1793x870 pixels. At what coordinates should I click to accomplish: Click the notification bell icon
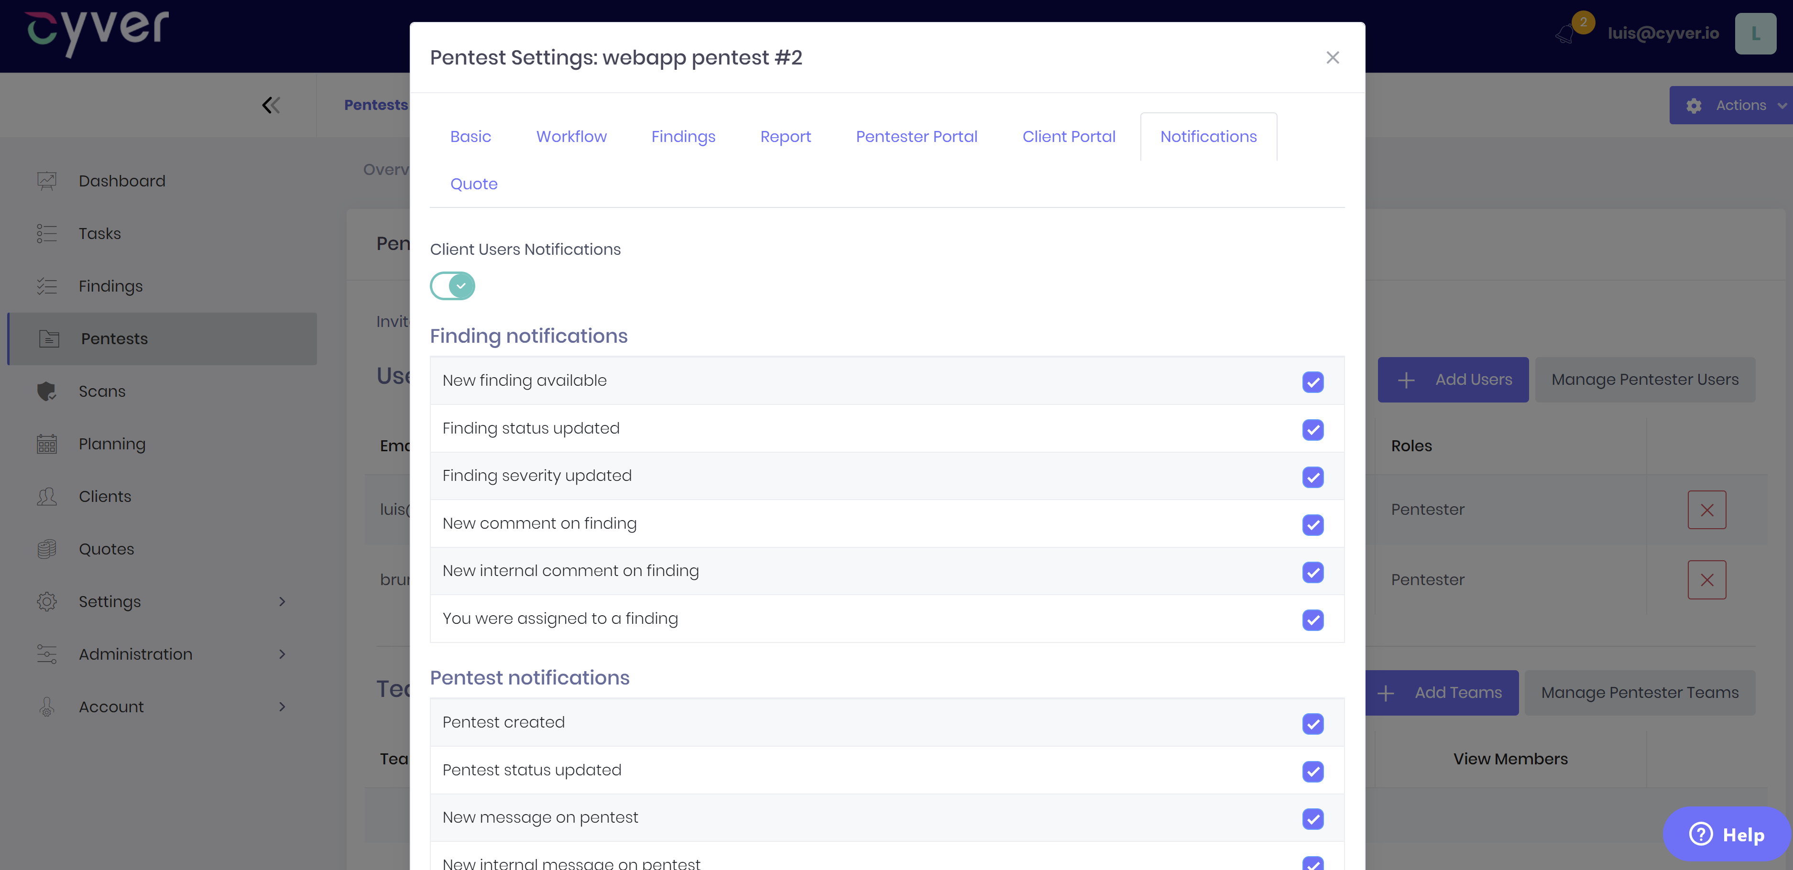point(1565,33)
